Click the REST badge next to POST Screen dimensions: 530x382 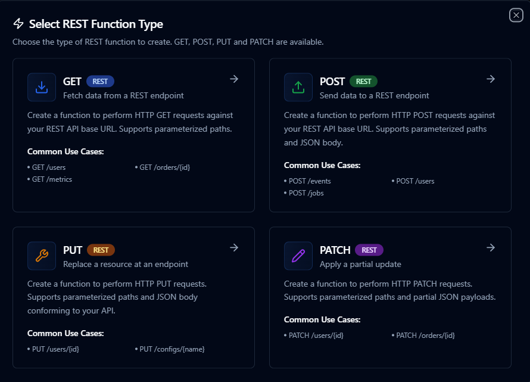point(362,81)
